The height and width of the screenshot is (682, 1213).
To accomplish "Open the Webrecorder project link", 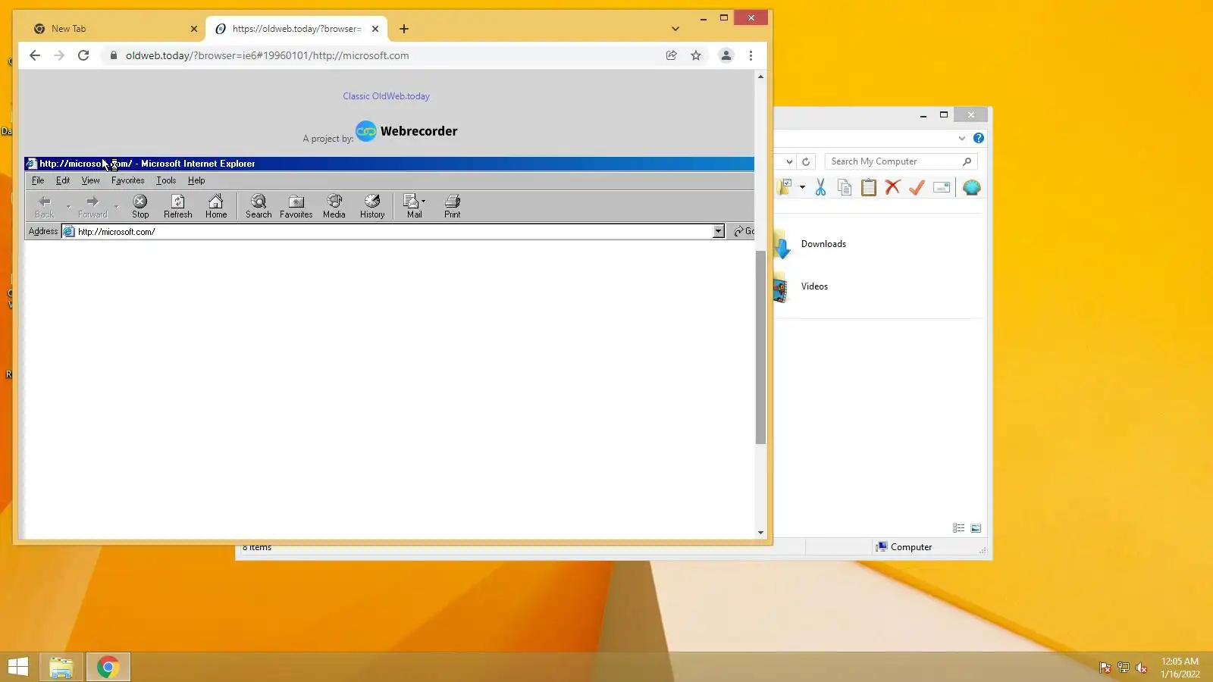I will 406,131.
